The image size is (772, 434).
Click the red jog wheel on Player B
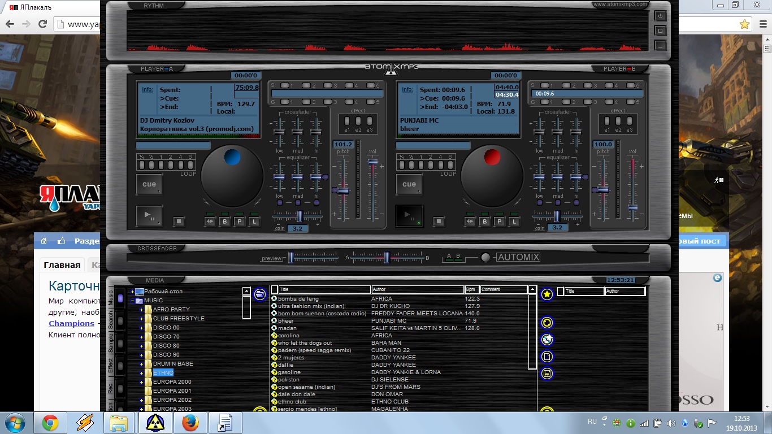tap(492, 176)
